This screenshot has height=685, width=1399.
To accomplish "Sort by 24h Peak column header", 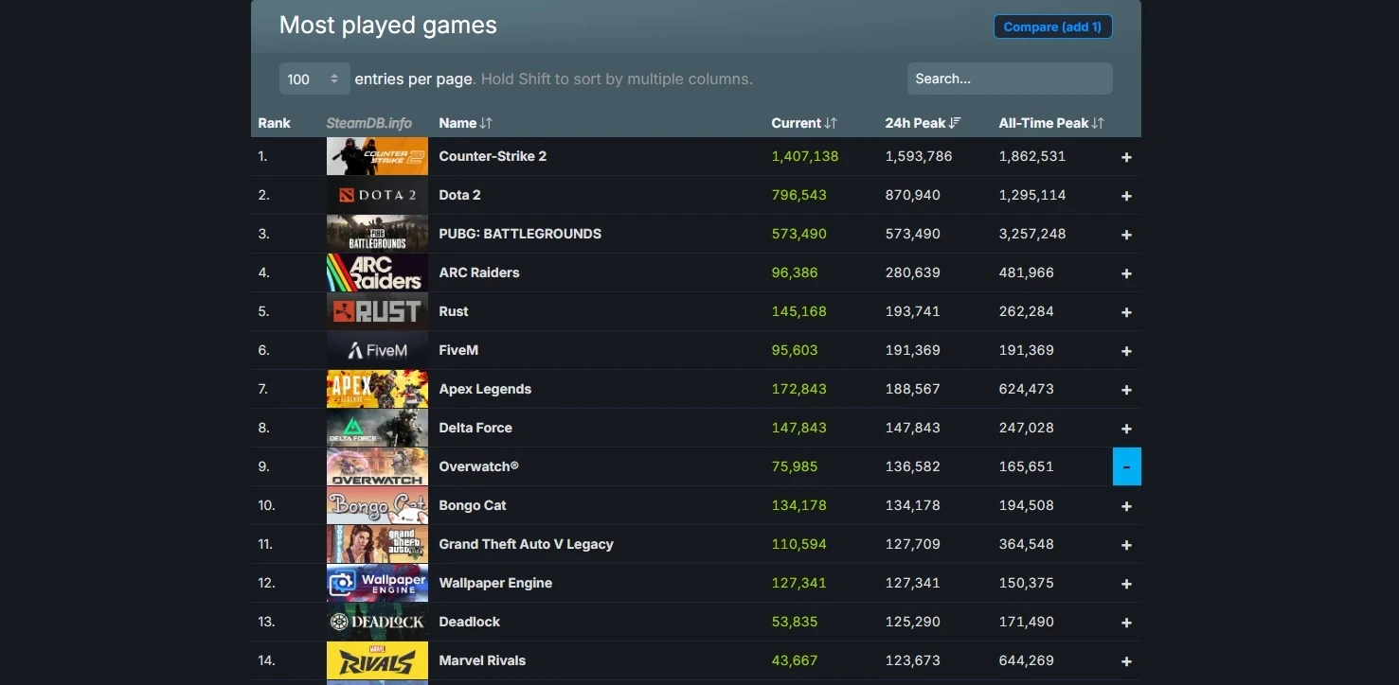I will 923,123.
